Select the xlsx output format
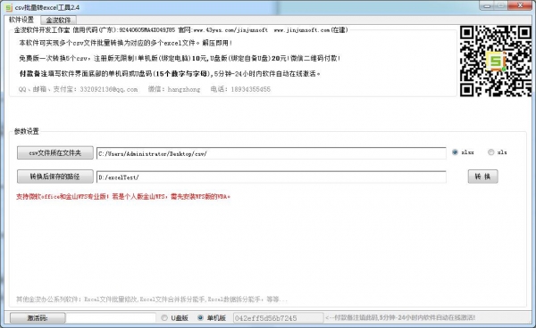The width and height of the screenshot is (536, 328). [463, 152]
